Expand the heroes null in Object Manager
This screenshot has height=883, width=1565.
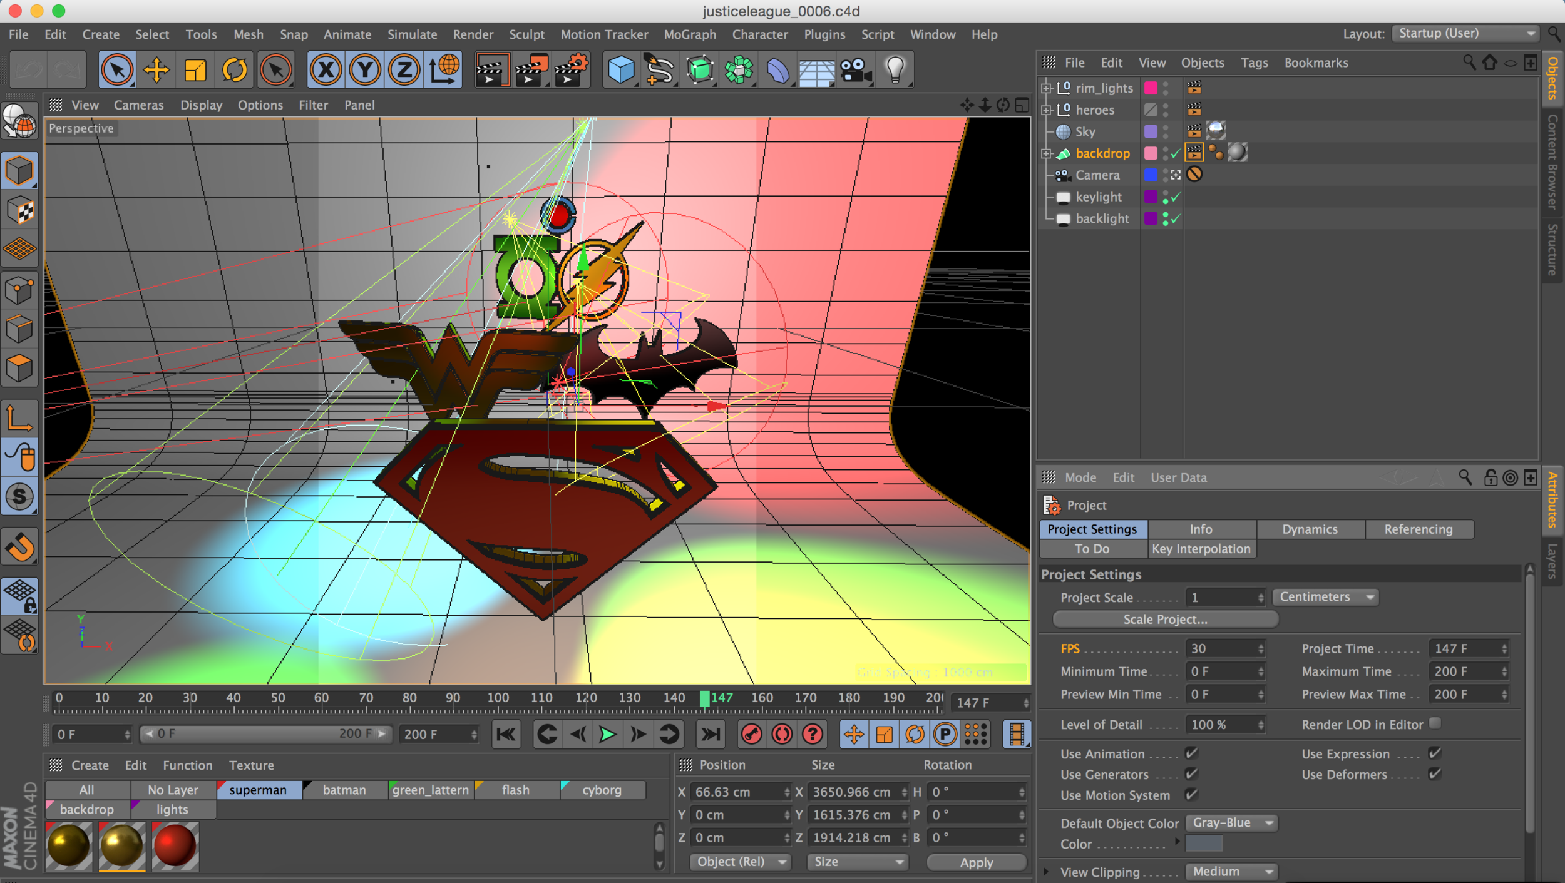(1045, 110)
